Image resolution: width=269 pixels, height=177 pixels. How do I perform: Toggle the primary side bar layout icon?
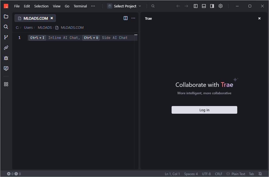[196, 6]
